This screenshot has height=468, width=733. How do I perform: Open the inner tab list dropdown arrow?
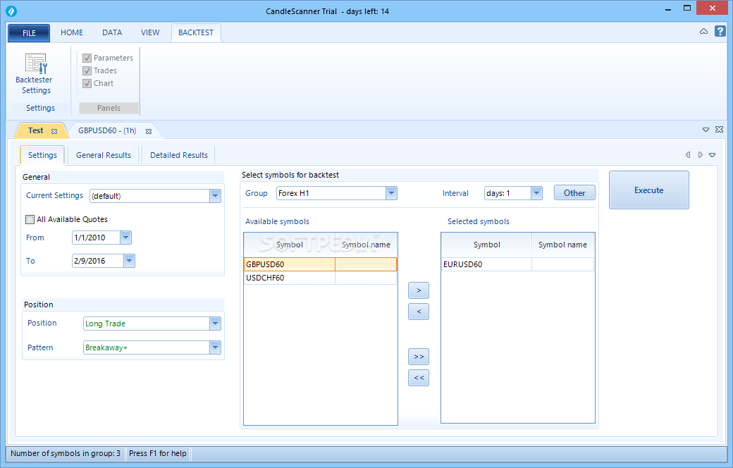(x=713, y=155)
